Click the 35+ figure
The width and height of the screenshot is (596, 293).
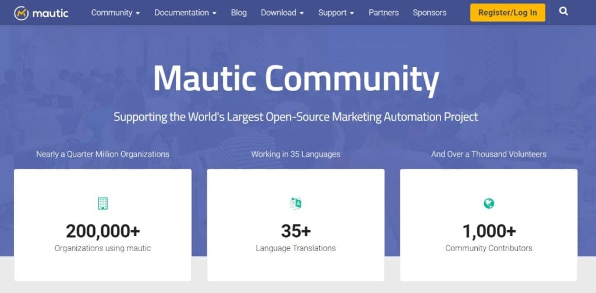pos(296,231)
